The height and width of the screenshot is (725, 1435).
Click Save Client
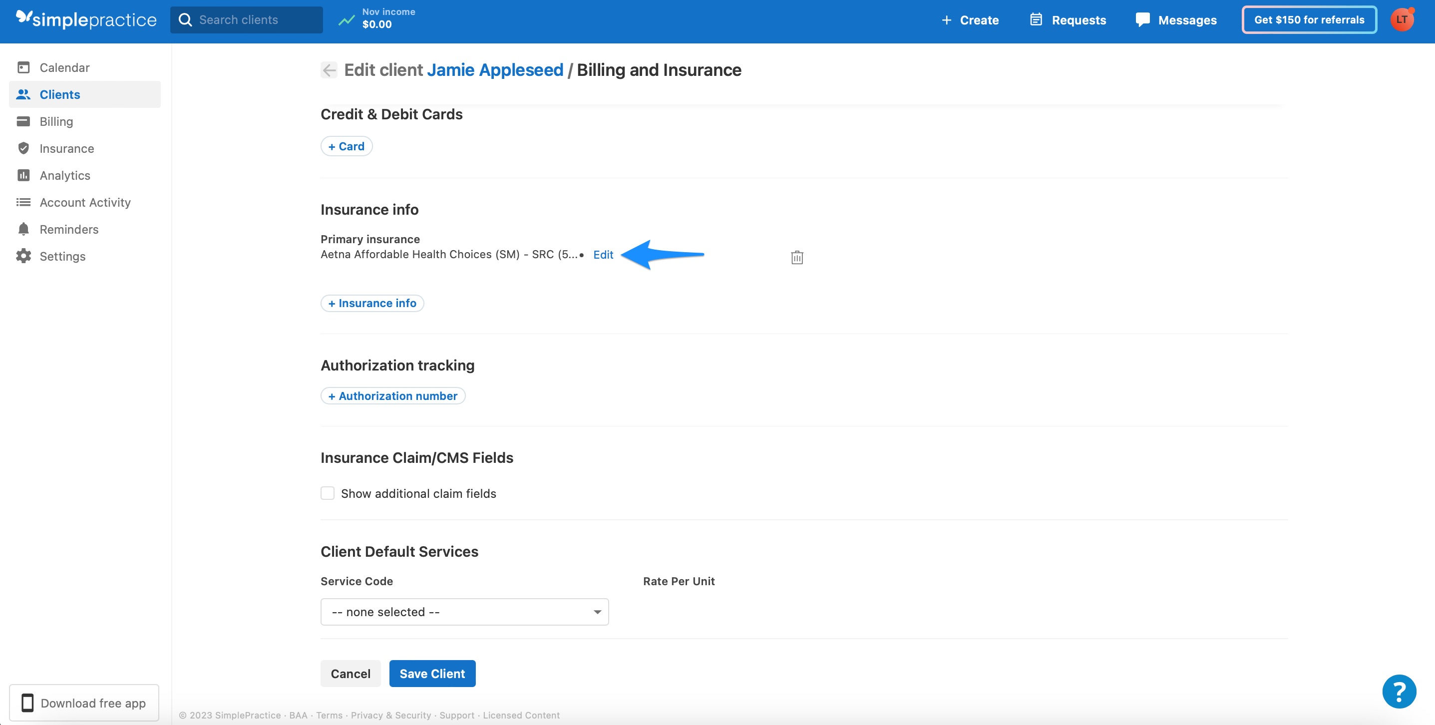click(432, 673)
